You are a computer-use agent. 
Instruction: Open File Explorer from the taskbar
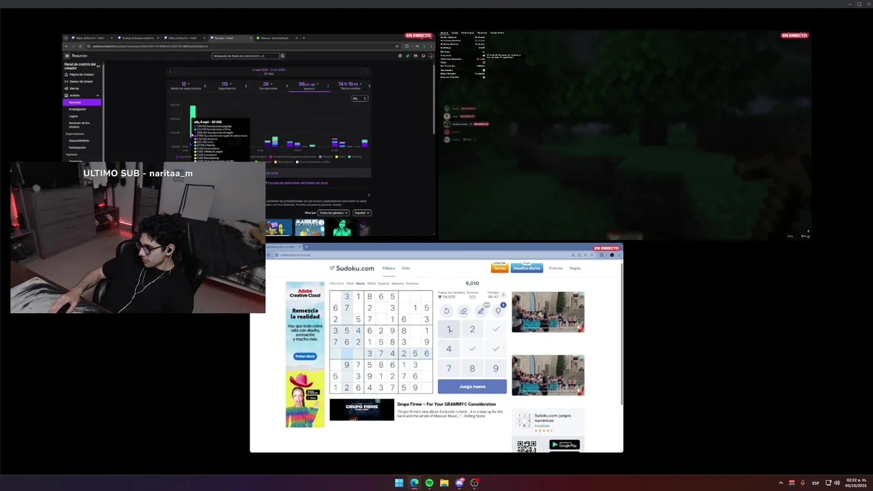(x=444, y=483)
